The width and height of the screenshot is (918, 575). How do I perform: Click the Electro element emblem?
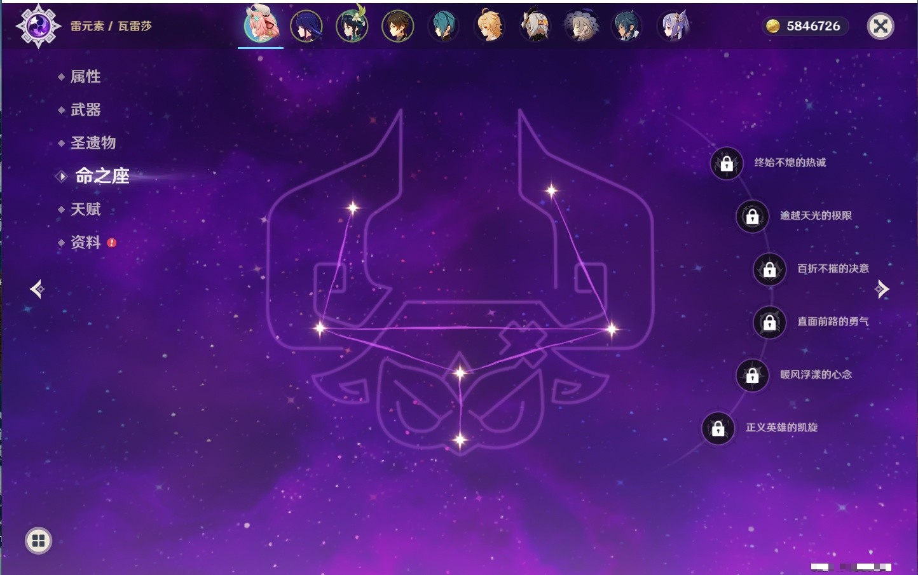38,26
